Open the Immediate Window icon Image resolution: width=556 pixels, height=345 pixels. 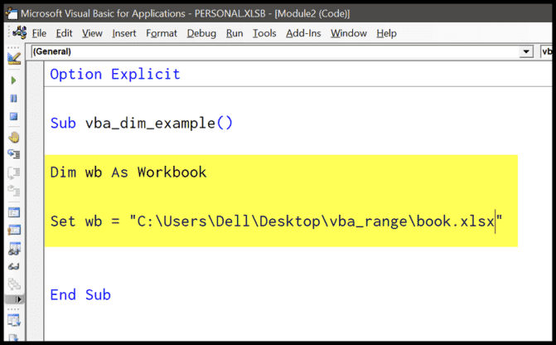tap(13, 231)
